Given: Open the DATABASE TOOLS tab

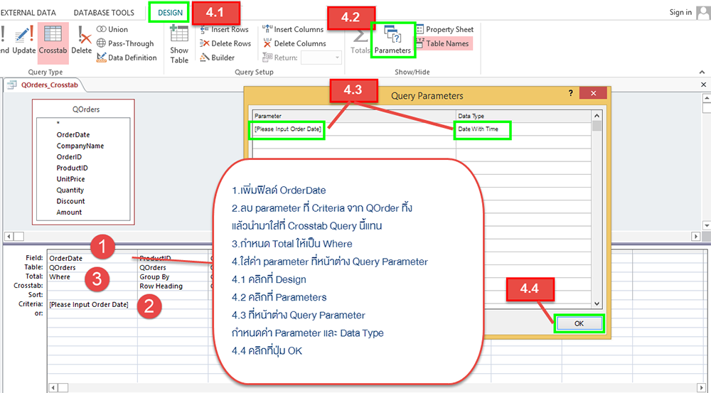Looking at the screenshot, I should 103,12.
